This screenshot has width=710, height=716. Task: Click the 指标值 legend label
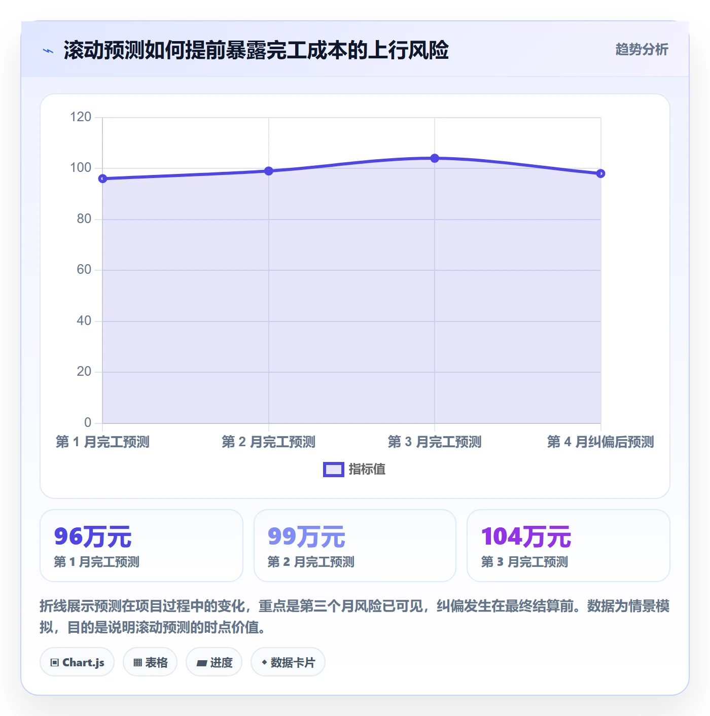tap(367, 470)
